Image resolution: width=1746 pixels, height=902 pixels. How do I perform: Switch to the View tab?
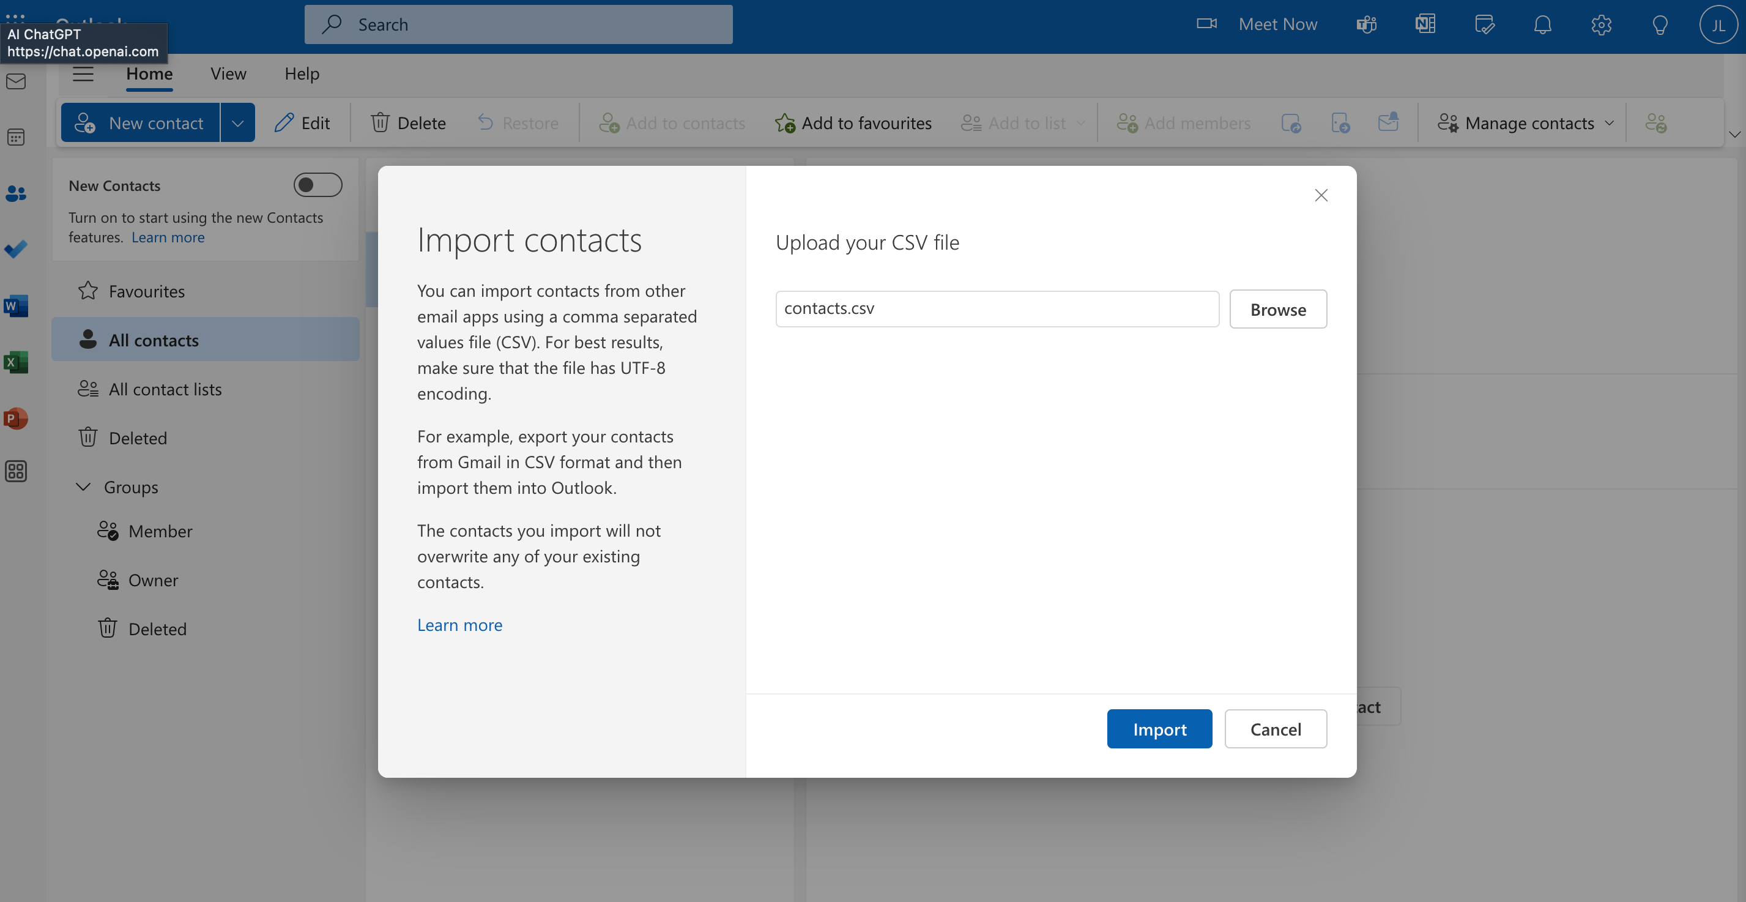228,73
